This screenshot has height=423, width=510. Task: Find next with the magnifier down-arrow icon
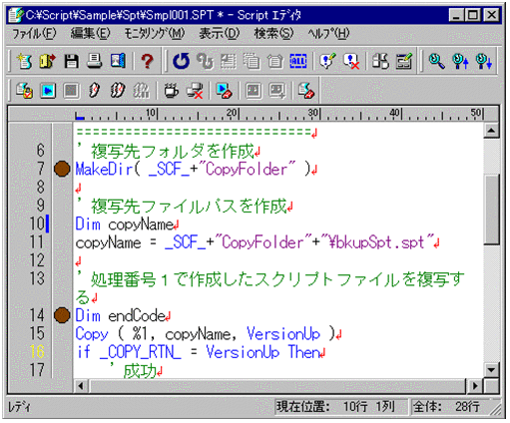(x=484, y=61)
